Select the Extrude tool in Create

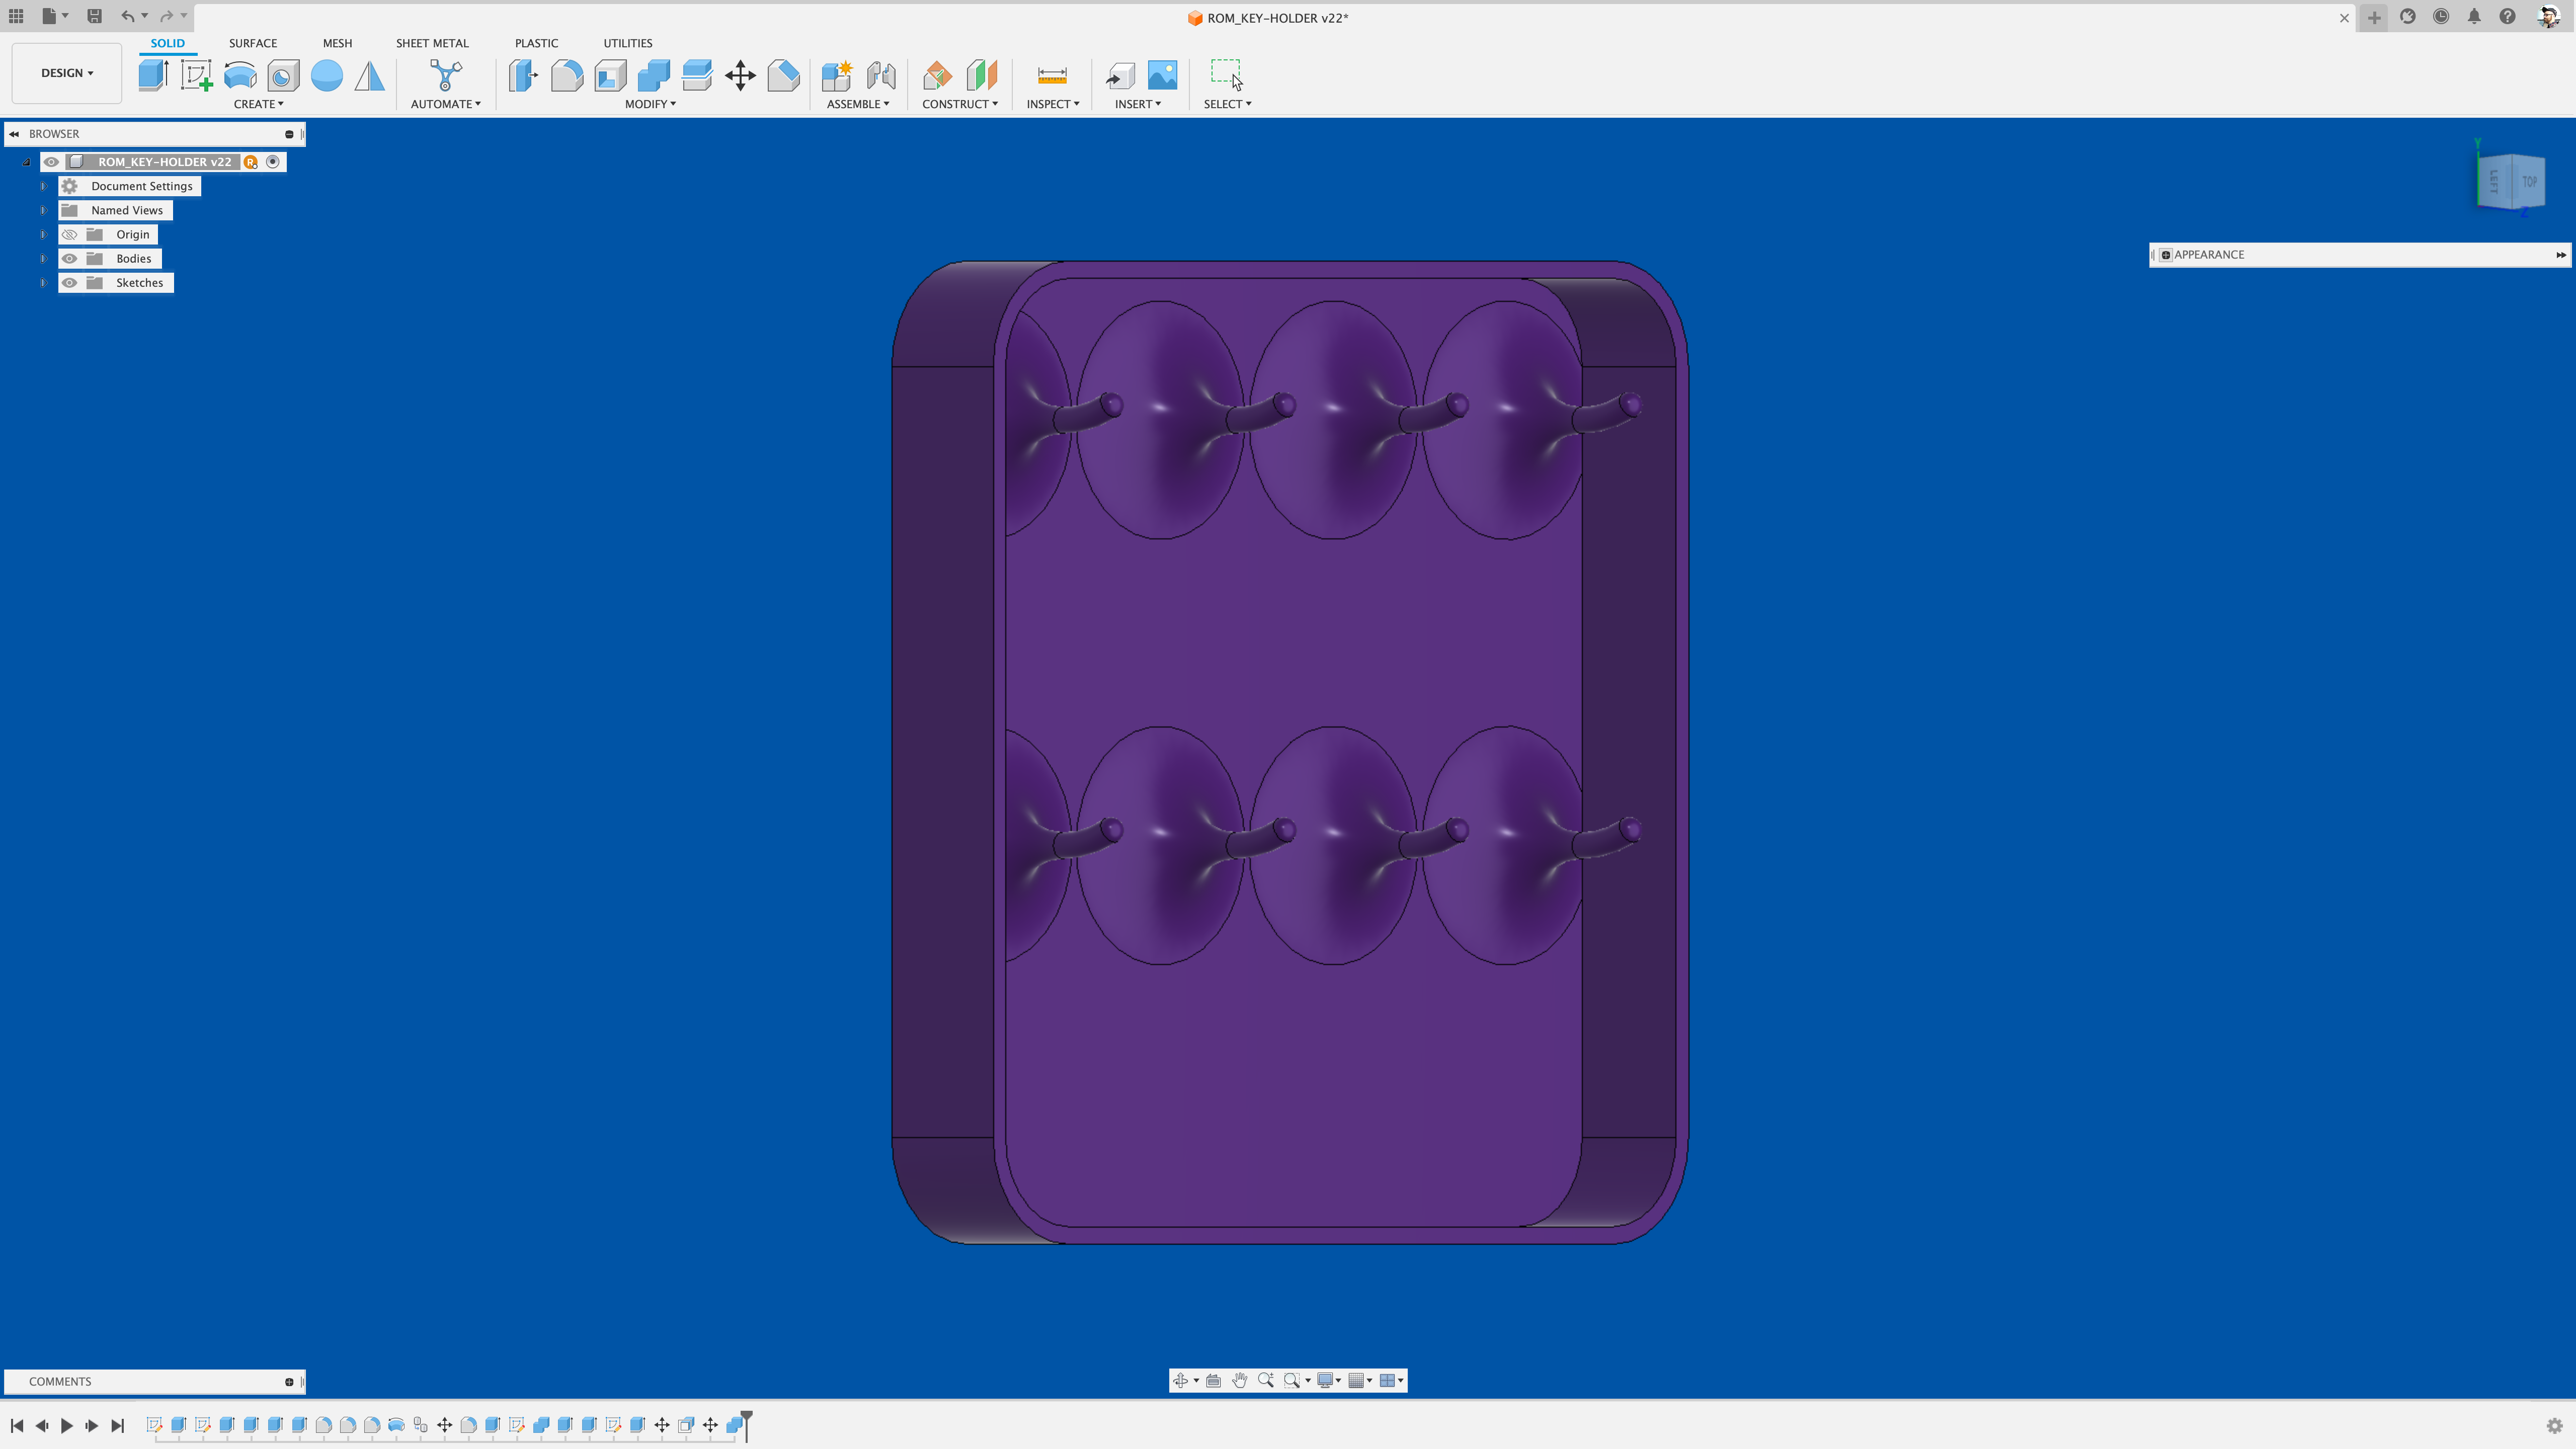pyautogui.click(x=153, y=75)
